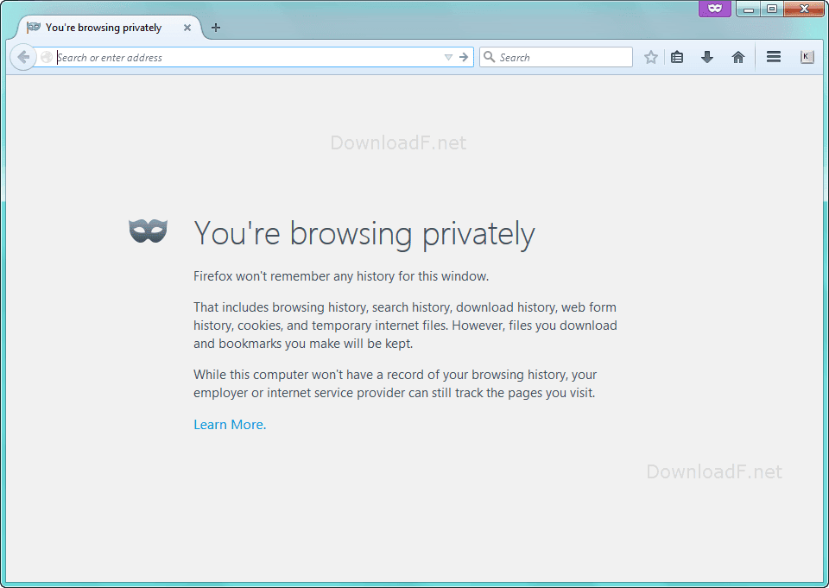Open the address bar history dropdown
The image size is (829, 588).
pyautogui.click(x=448, y=57)
